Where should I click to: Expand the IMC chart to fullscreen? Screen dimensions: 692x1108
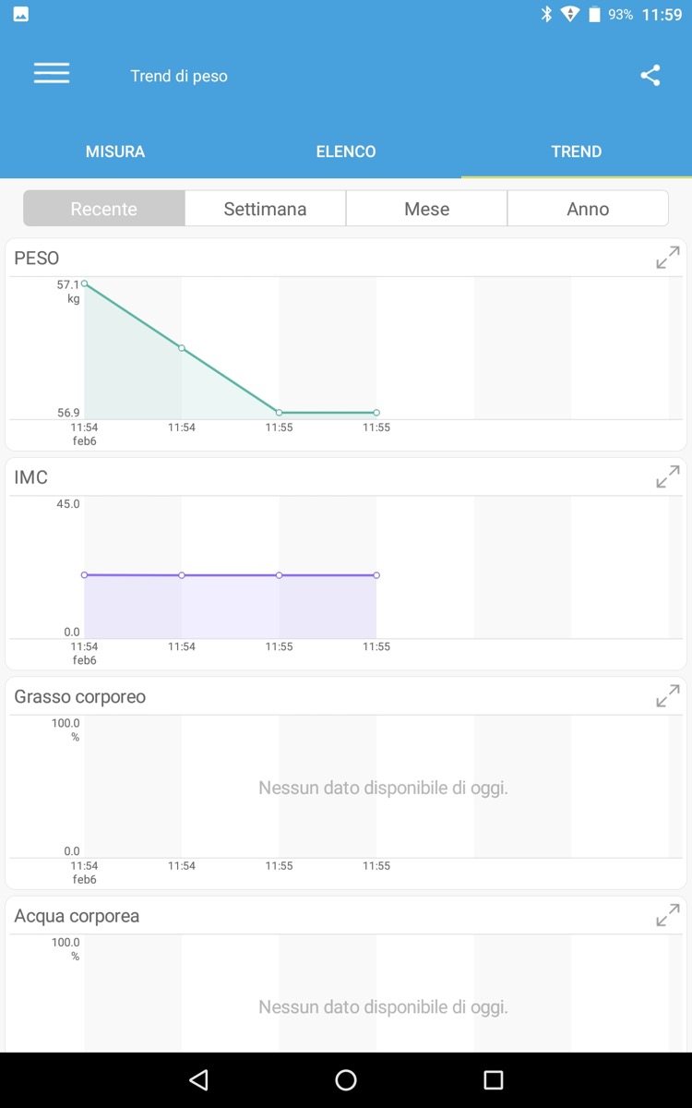pos(668,477)
